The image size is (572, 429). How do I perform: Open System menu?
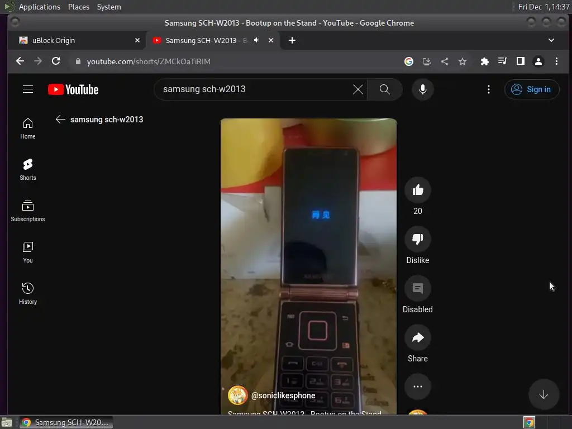tap(109, 7)
